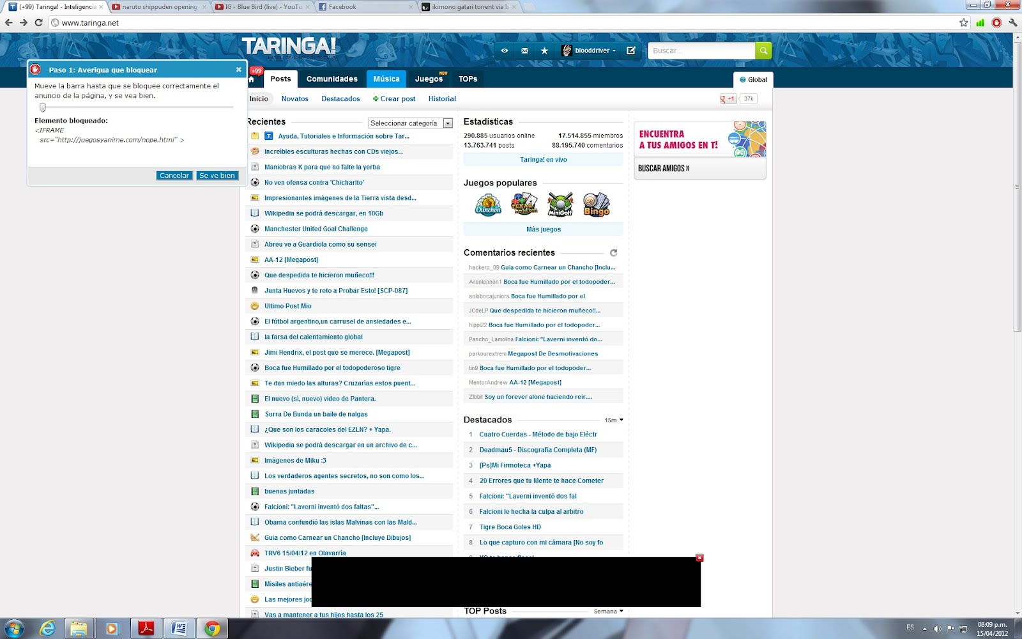Open post 'Ultimo Post Mio'
Viewport: 1022px width, 639px height.
tap(288, 306)
